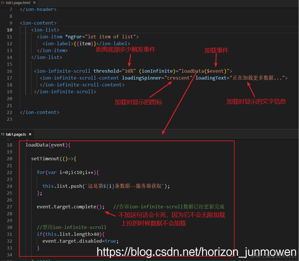Screen dimensions: 299x261
Task: Click the "loadData($event)" handler string
Action: point(204,71)
